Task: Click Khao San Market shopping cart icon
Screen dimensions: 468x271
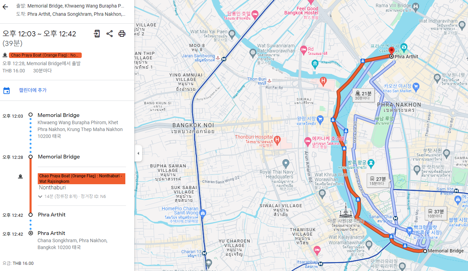Action: 416,86
